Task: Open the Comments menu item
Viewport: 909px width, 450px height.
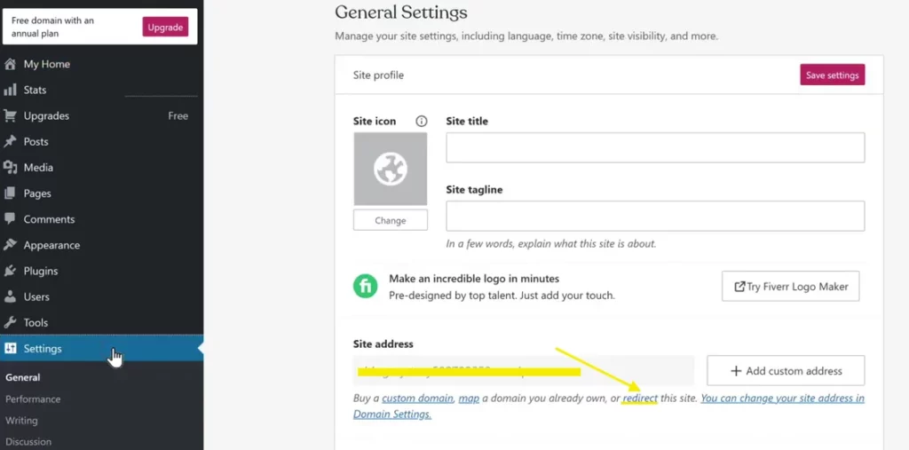Action: click(101, 218)
